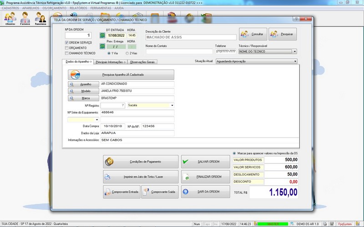Screen dimensions: 364x227
Task: Click the magnifier icon on Modelo button
Action: (x=72, y=91)
